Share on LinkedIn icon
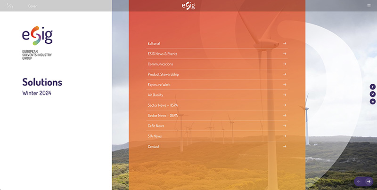This screenshot has width=377, height=190. (x=373, y=102)
